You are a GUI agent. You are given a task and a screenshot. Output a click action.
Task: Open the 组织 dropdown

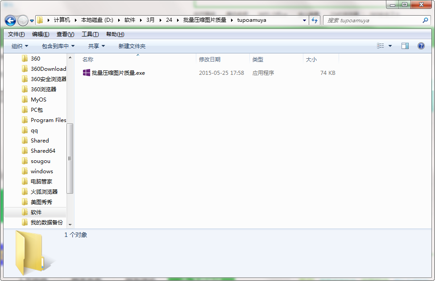(20, 46)
